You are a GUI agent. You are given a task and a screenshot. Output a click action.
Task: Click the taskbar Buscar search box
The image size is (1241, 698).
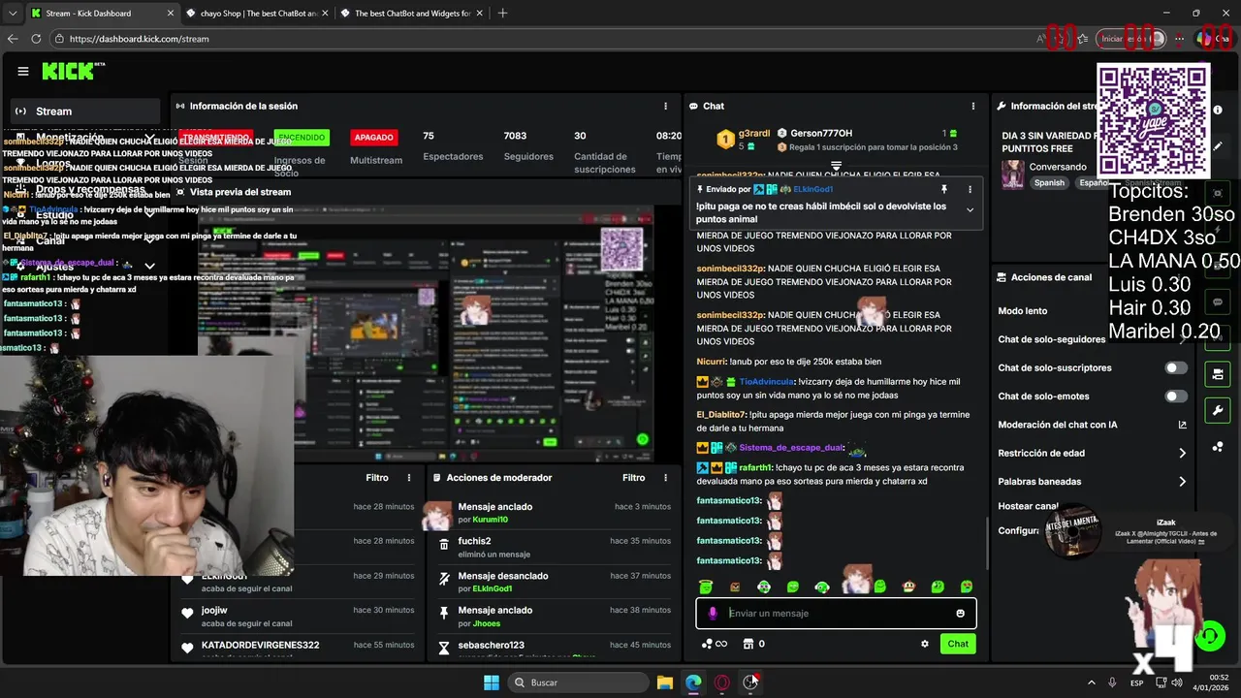[x=577, y=682]
